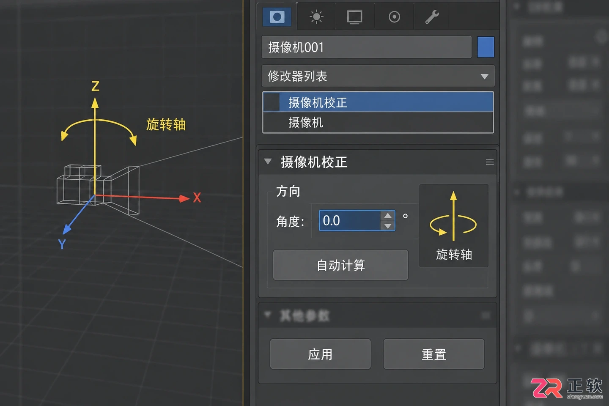Click the yellow Z axis arrow

(95, 146)
